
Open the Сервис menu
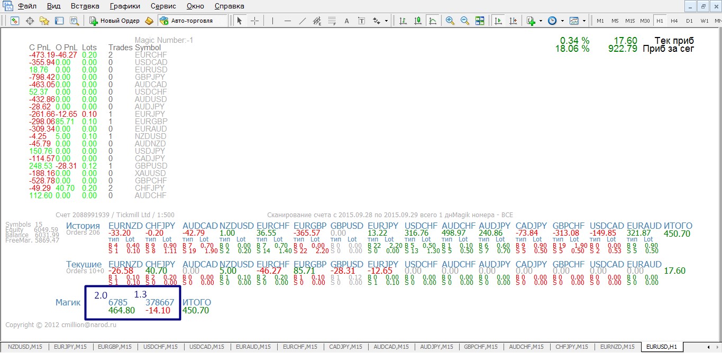(x=163, y=6)
